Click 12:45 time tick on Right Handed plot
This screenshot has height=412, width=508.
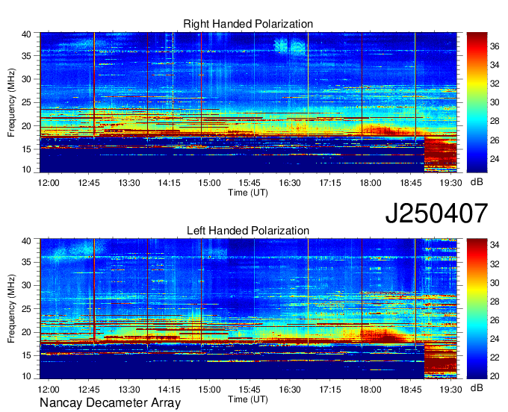coord(89,183)
